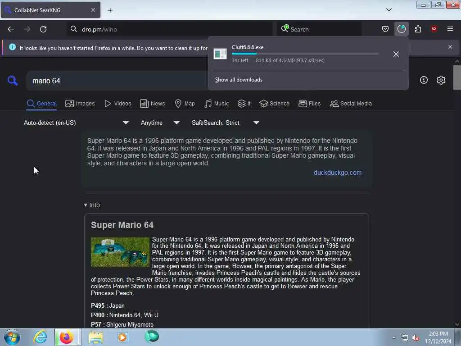This screenshot has height=346, width=461.
Task: Click the Super Mario 64 infobox heading
Action: (x=122, y=225)
